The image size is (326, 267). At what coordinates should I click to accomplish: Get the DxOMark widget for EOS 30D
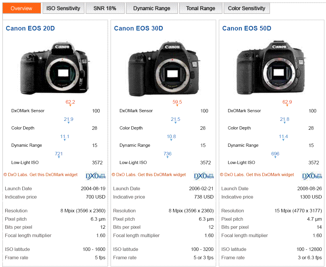149,175
